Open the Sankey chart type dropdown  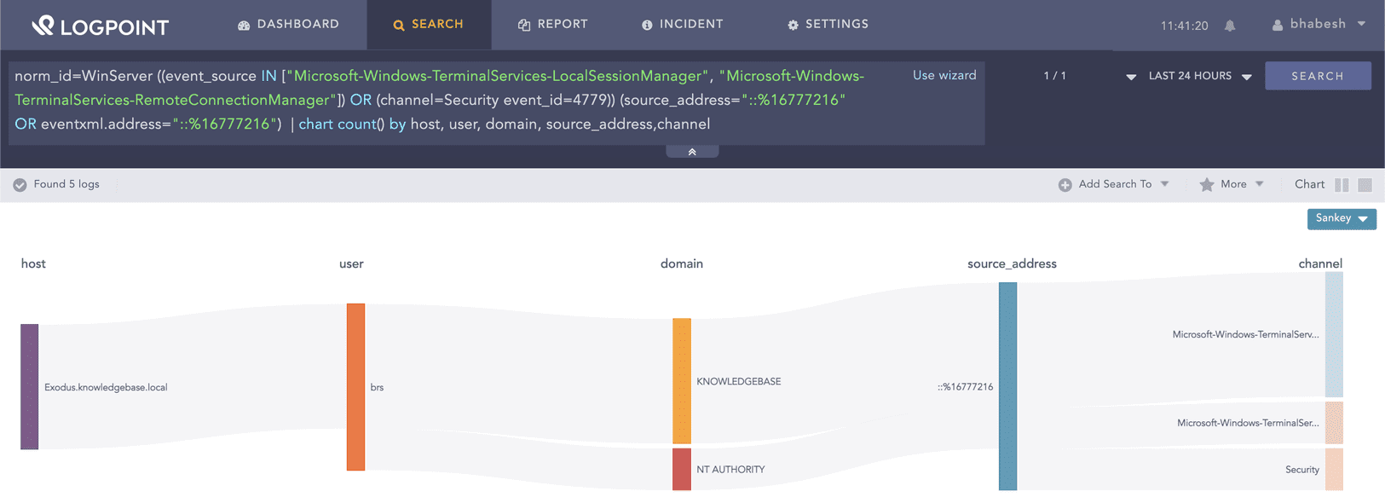tap(1342, 219)
